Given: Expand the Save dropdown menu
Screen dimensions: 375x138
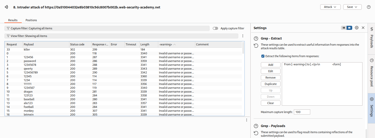Looking at the screenshot, I should point(352,7).
